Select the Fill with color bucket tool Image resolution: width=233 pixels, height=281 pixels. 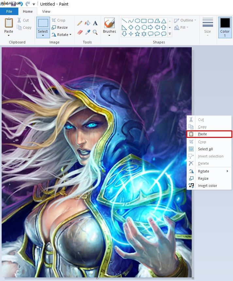[x=88, y=23]
